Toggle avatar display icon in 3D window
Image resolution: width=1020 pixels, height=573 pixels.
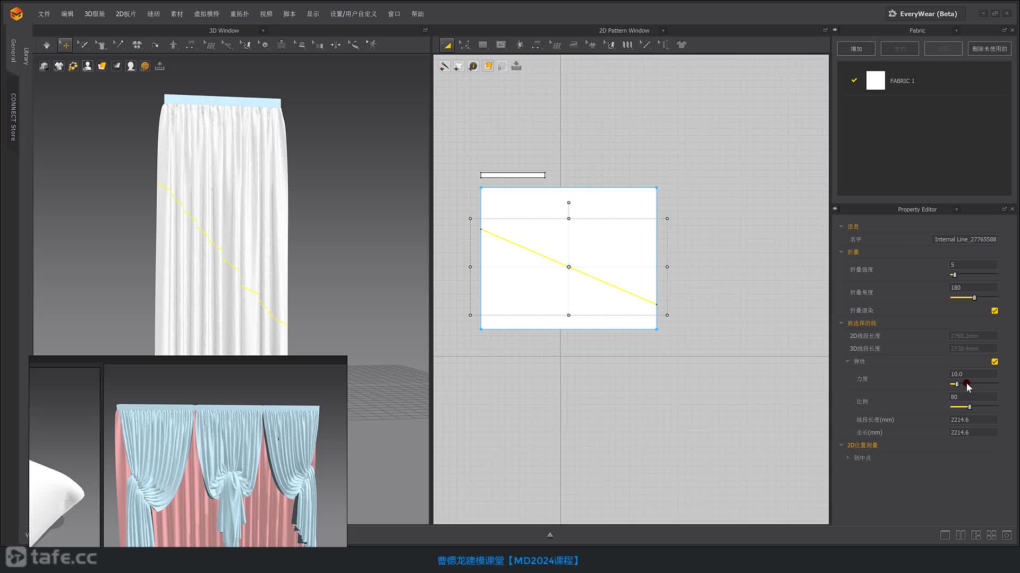click(87, 66)
